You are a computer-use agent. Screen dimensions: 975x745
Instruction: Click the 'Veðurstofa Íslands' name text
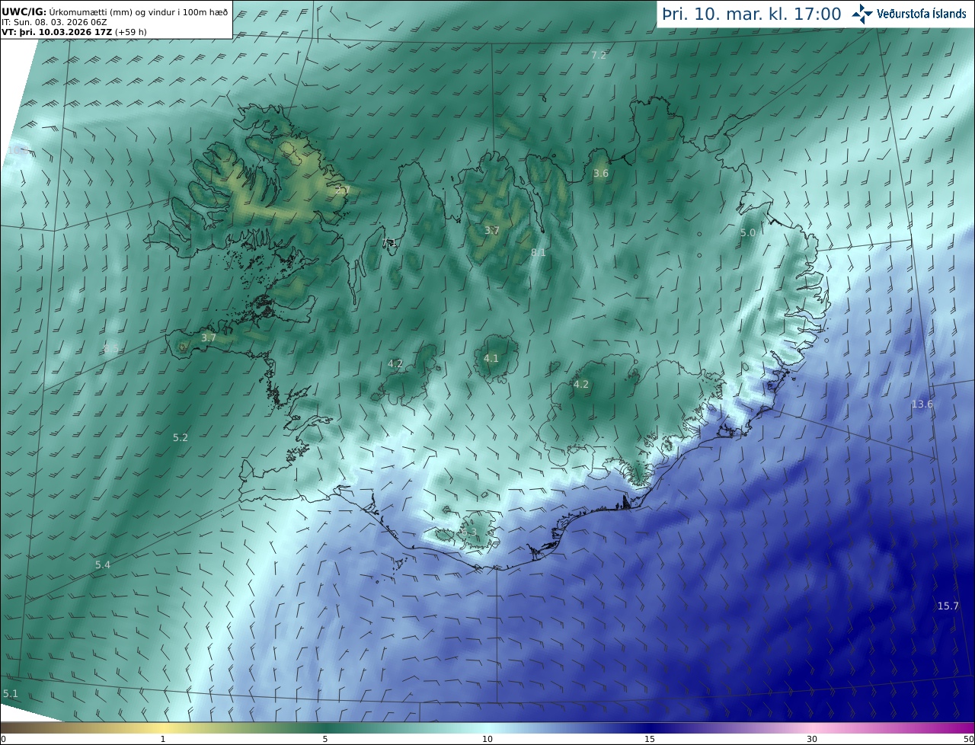(921, 14)
